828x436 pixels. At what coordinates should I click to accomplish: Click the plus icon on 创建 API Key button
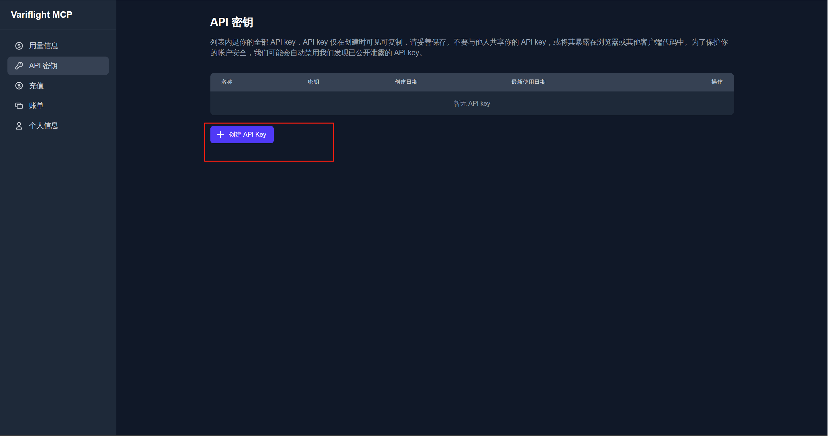click(220, 134)
